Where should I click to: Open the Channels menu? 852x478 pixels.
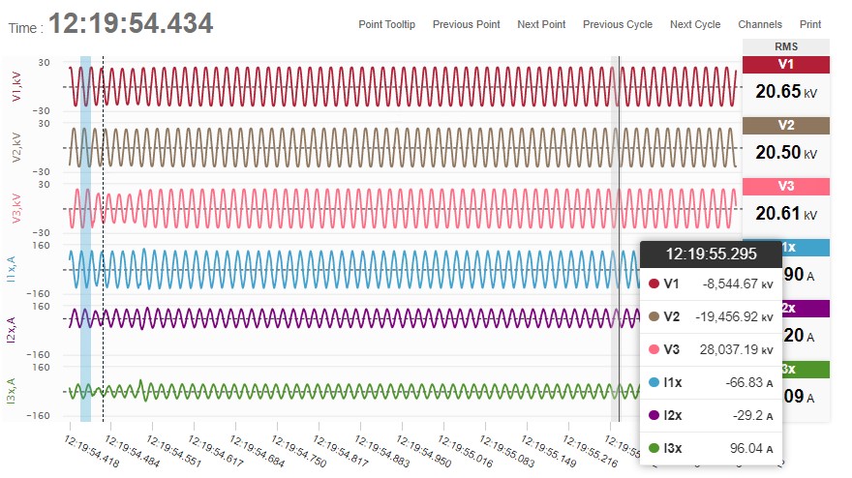[759, 24]
